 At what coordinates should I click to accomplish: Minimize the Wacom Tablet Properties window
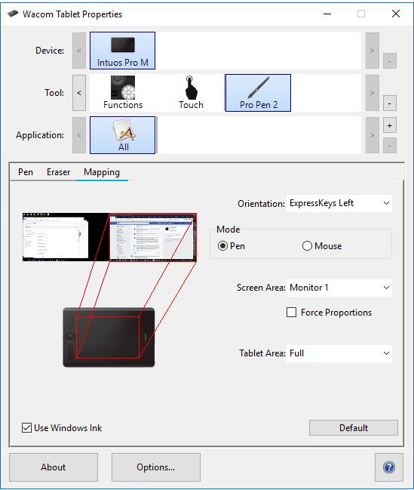(327, 14)
